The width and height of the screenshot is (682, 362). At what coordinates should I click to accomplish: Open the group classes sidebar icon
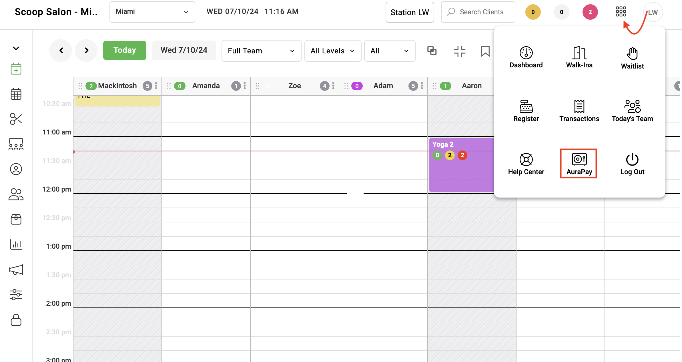coord(16,144)
